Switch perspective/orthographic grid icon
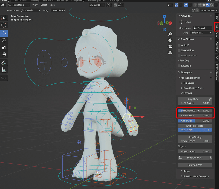This screenshot has height=189, width=219. click(x=170, y=52)
